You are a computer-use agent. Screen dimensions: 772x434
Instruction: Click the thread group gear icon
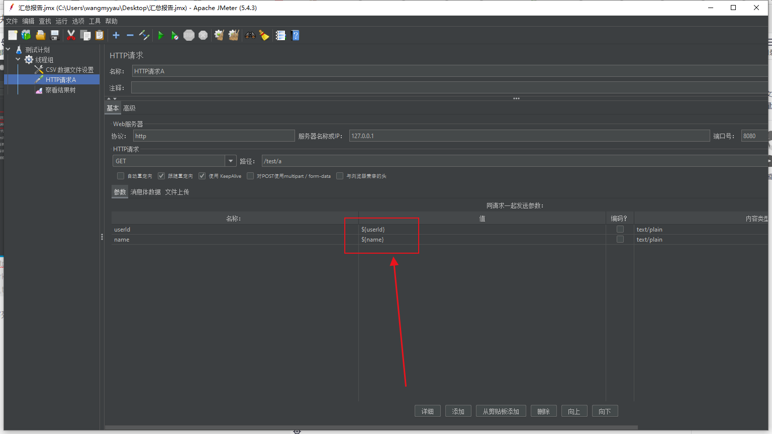(29, 60)
